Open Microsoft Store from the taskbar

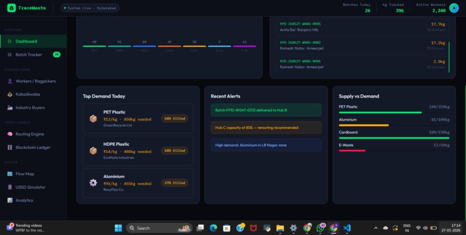(x=227, y=228)
